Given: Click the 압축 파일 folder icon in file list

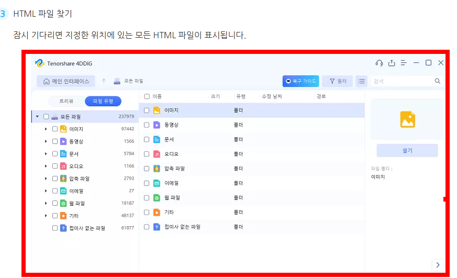Looking at the screenshot, I should point(157,169).
